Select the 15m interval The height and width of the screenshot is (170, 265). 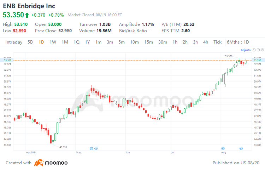point(148,42)
